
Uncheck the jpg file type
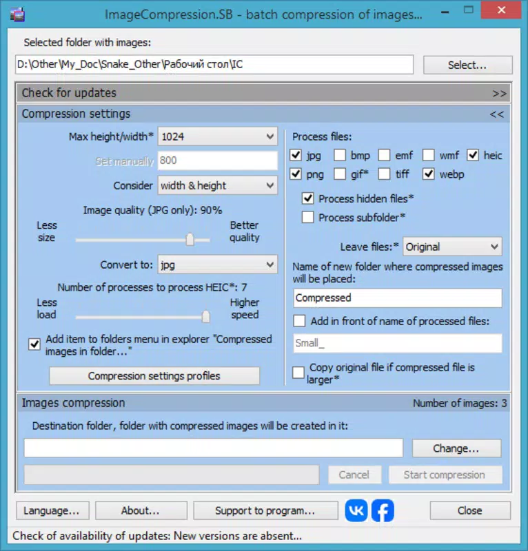click(x=296, y=155)
